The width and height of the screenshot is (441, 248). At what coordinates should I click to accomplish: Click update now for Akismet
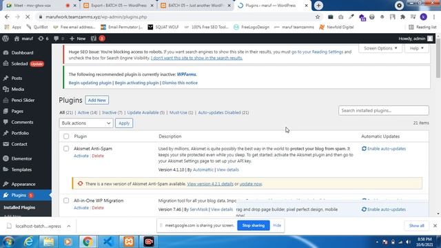click(251, 184)
